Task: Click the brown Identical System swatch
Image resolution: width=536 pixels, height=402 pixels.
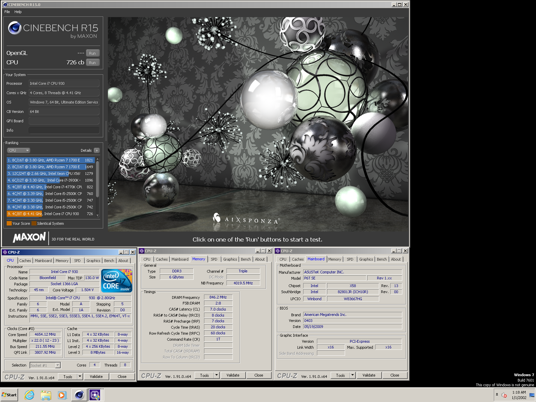Action: (34, 223)
